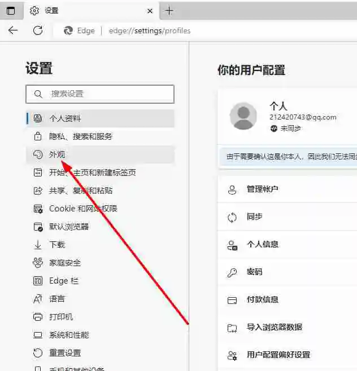This screenshot has width=357, height=371.
Task: Open 共享、复制和粘贴 settings
Action: pos(100,191)
